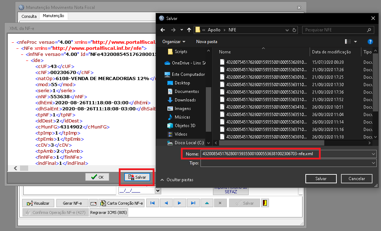Refresh the NFE folder listing
This screenshot has height=231, width=381.
click(294, 30)
